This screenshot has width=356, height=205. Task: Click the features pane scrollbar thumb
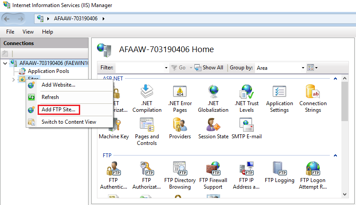point(344,102)
